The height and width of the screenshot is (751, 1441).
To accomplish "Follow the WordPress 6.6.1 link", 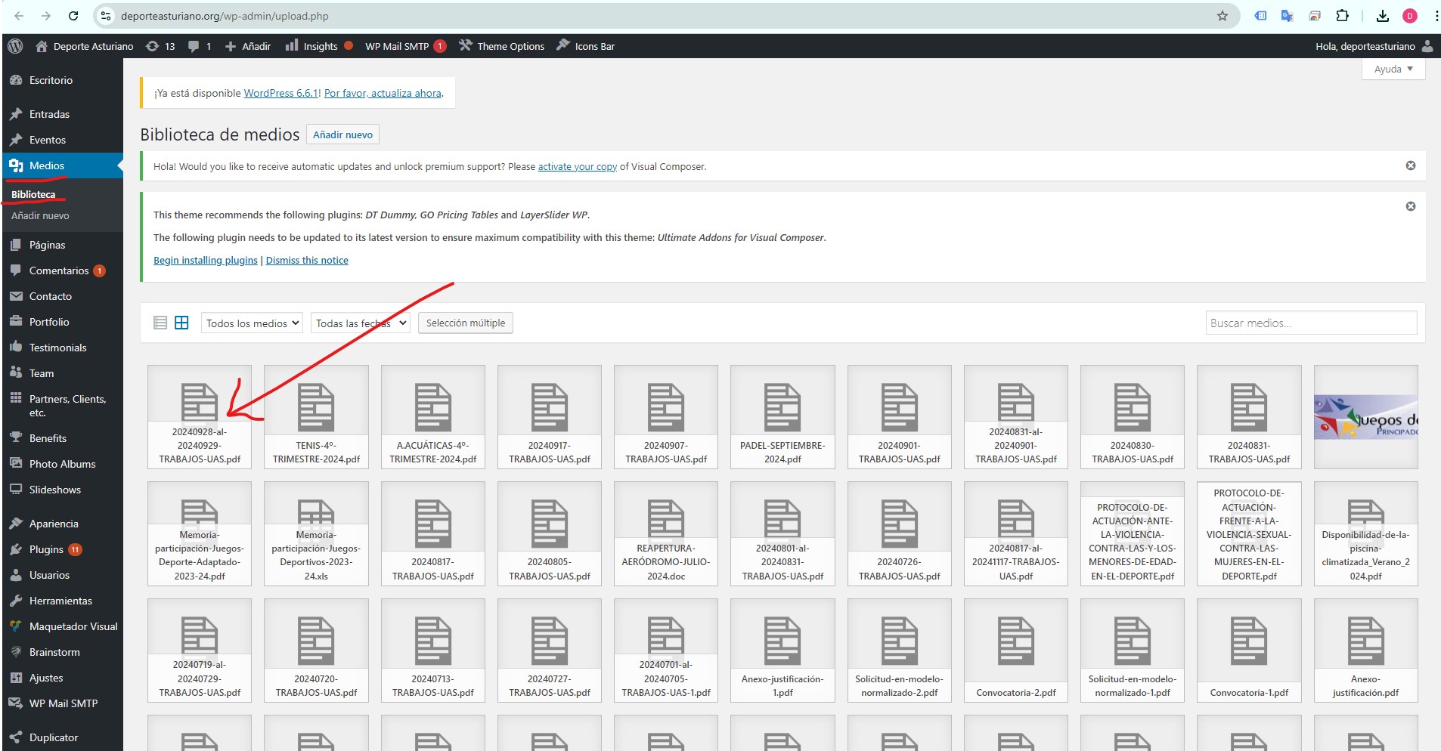I will point(281,93).
